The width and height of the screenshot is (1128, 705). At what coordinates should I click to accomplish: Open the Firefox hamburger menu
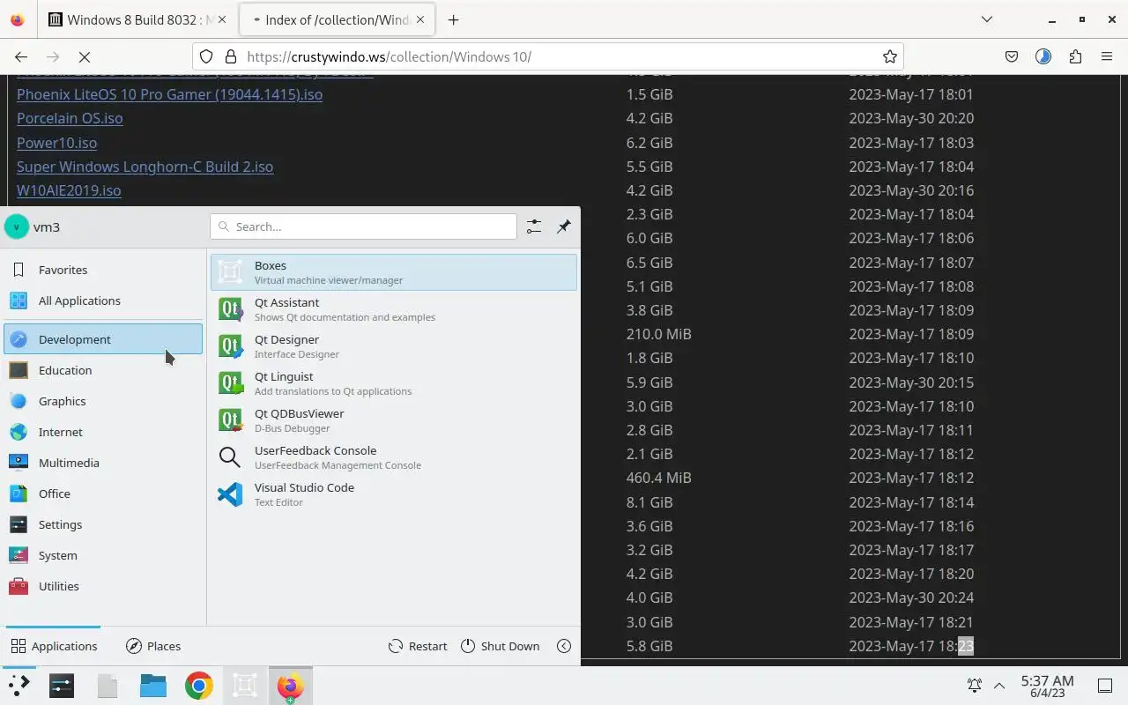1107,56
